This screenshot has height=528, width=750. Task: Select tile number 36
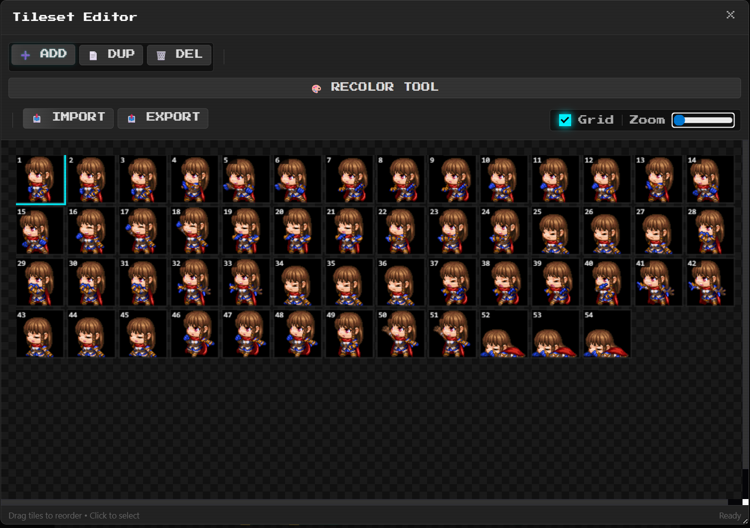[401, 283]
